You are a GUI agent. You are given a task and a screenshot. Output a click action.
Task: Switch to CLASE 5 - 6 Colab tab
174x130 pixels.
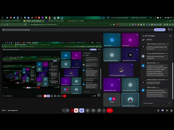[x=77, y=21]
